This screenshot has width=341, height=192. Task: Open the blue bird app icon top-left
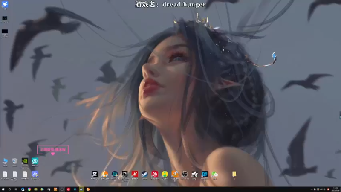pyautogui.click(x=5, y=5)
